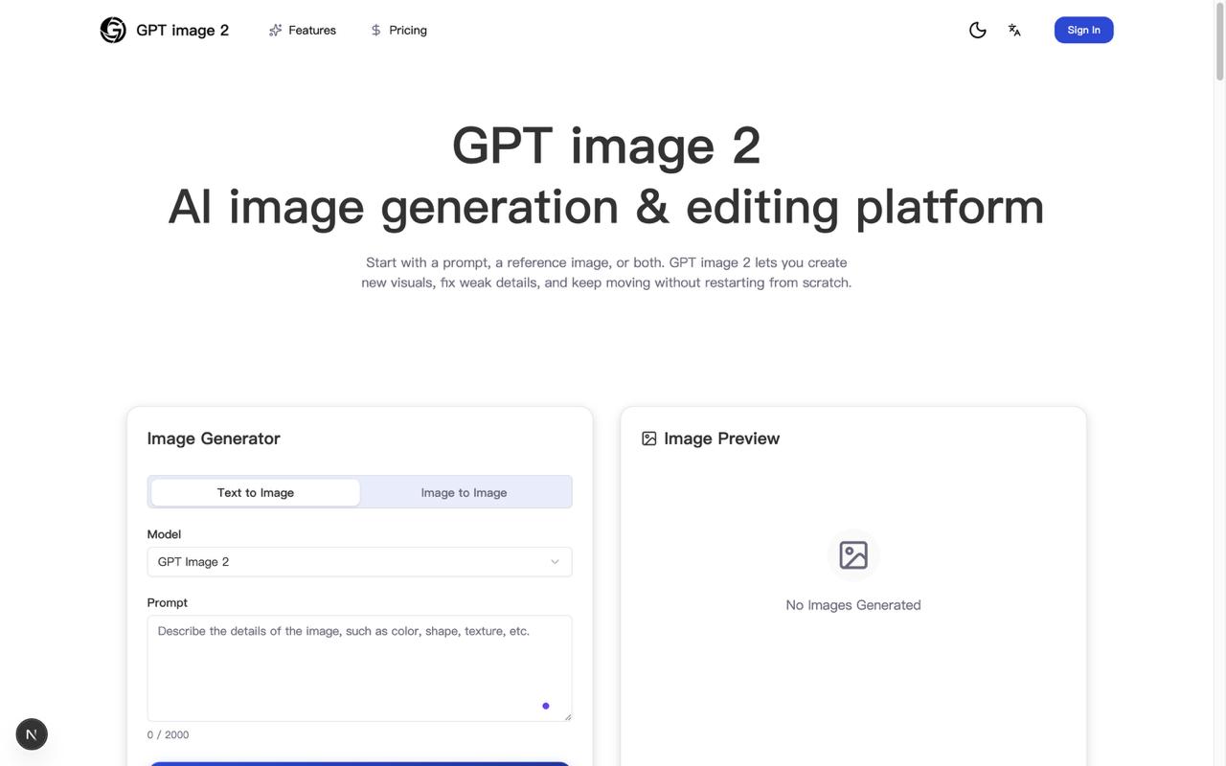Click the placeholder image icon in the preview area

point(852,554)
